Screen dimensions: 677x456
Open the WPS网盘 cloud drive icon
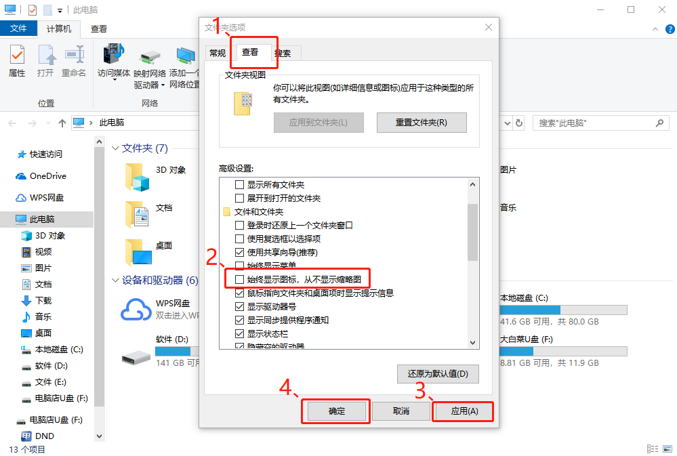[136, 309]
